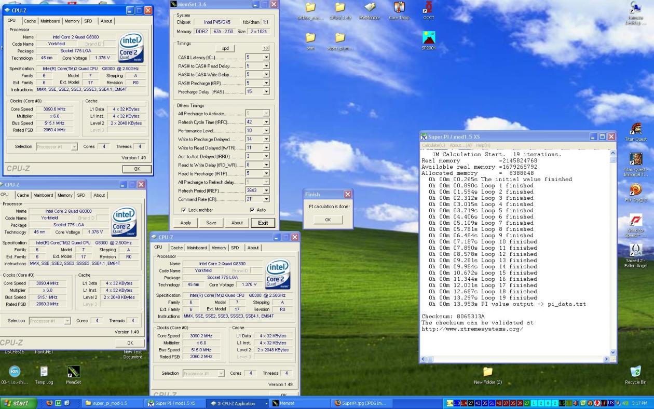This screenshot has height=409, width=654.
Task: Click the Apply button in MemSet
Action: [186, 223]
